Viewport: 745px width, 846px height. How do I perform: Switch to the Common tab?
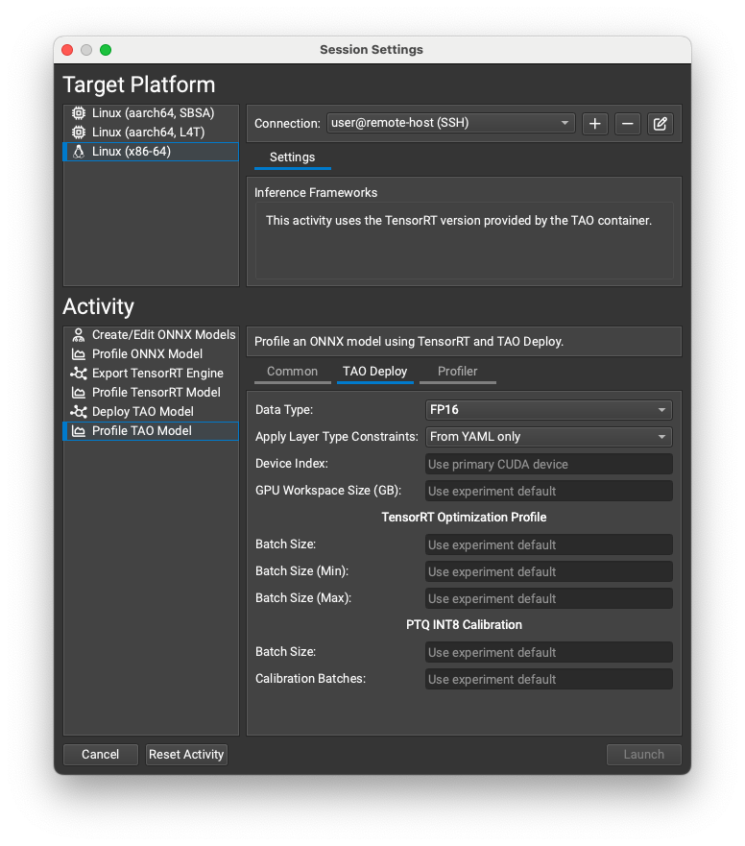(x=292, y=372)
